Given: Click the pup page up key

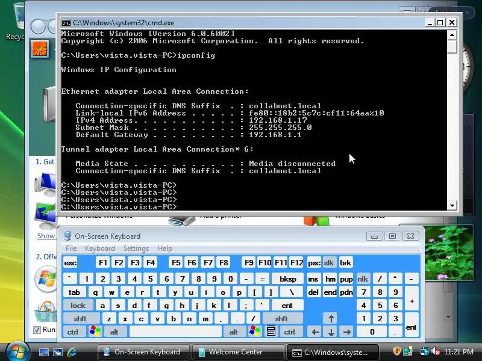Looking at the screenshot, I should pos(346,279).
